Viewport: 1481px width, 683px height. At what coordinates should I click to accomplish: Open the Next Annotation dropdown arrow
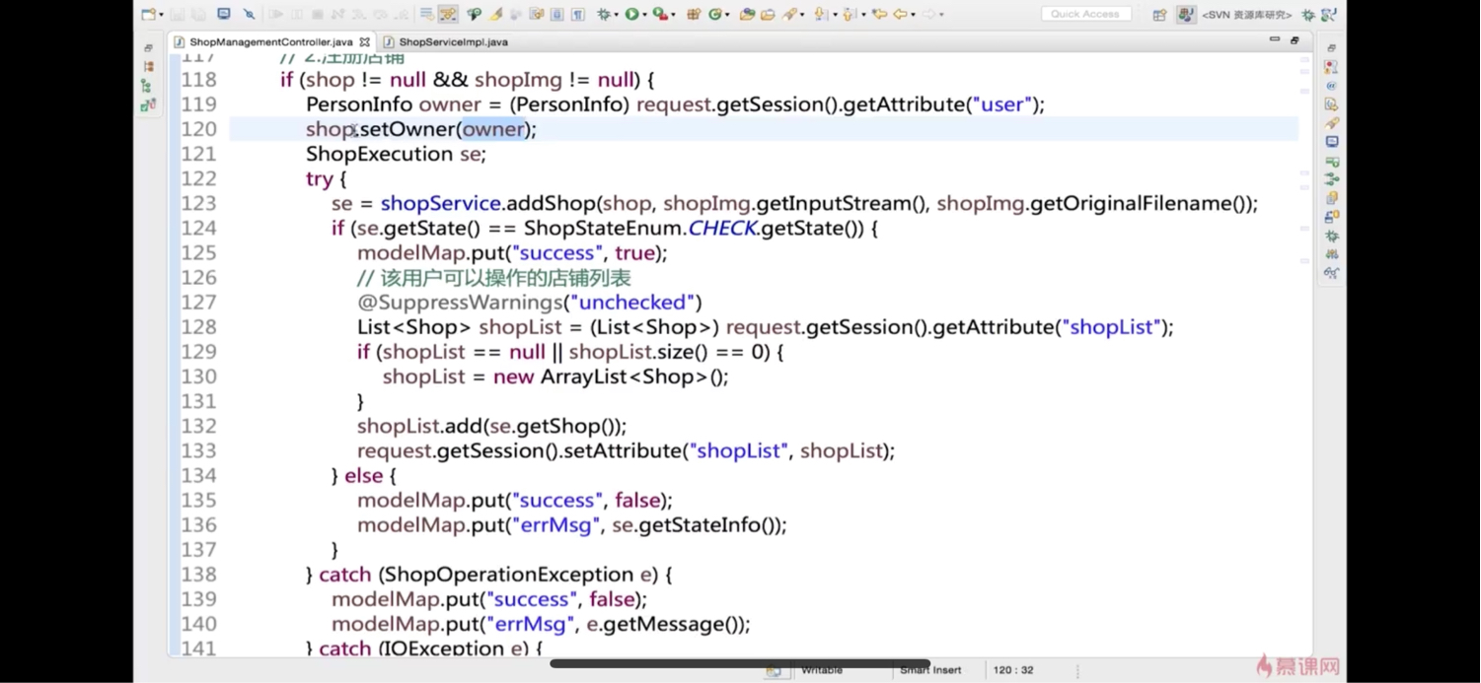pos(835,15)
